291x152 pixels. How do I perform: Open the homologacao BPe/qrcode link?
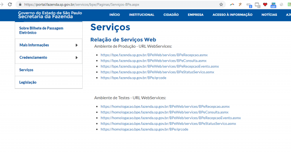click(144, 129)
